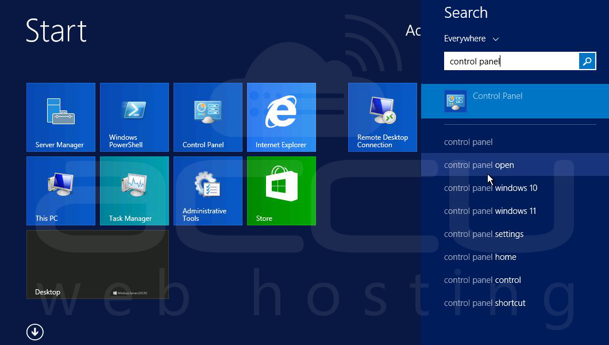Open the Remote Desktop Connection tile

point(383,117)
